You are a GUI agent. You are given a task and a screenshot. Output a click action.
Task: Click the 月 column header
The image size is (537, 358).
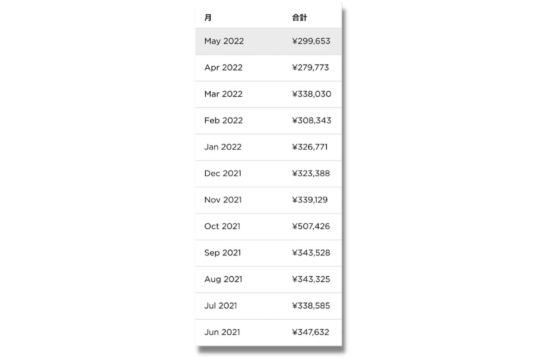coord(208,17)
